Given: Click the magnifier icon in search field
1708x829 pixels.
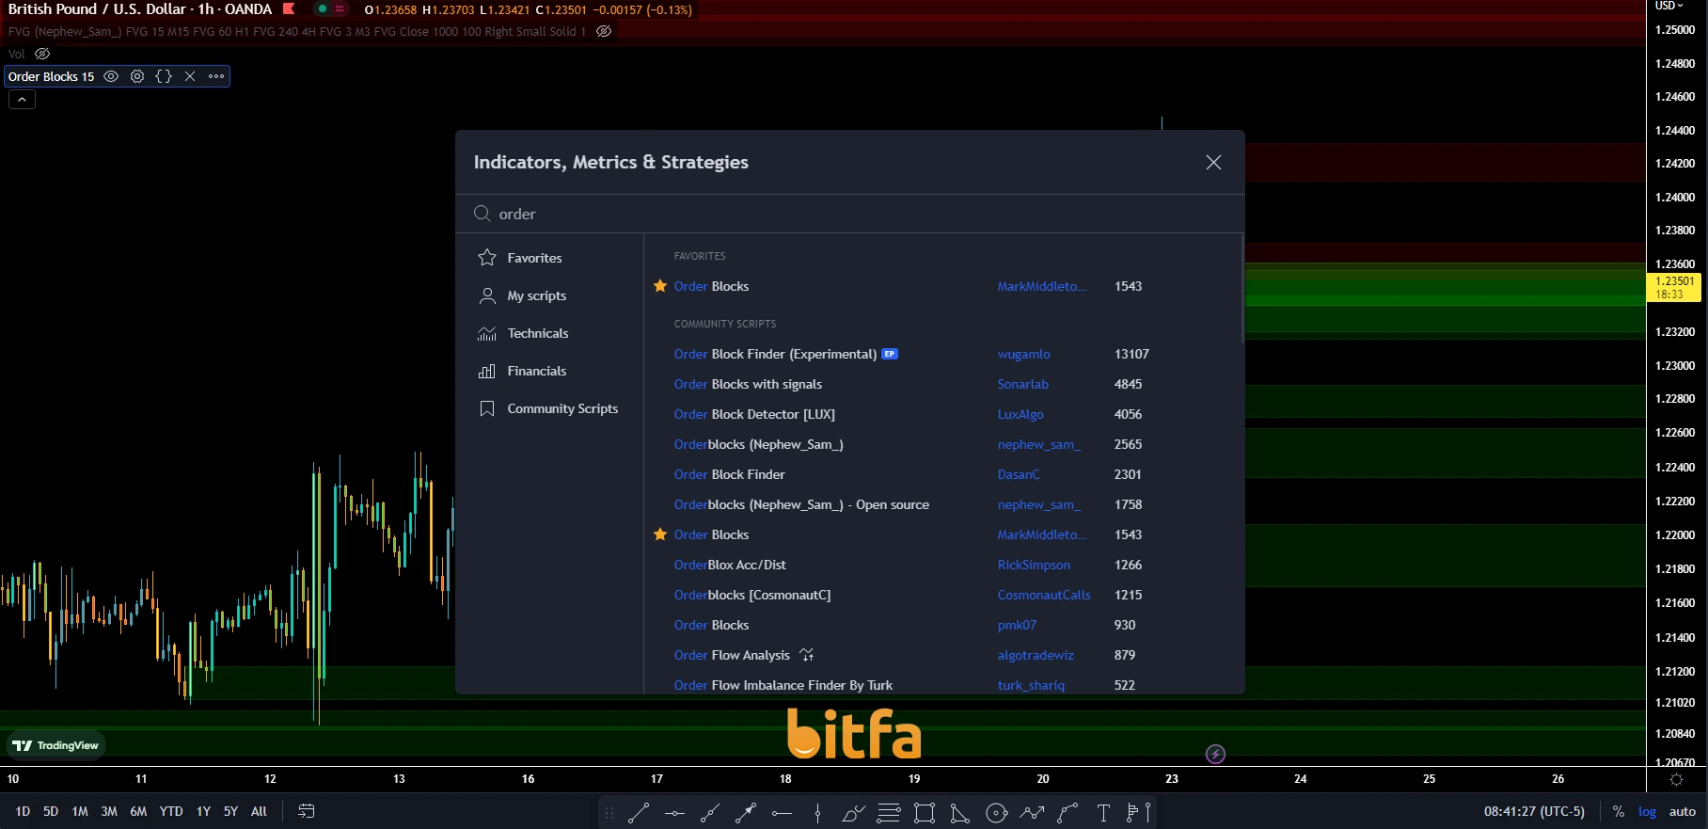Looking at the screenshot, I should 482,214.
